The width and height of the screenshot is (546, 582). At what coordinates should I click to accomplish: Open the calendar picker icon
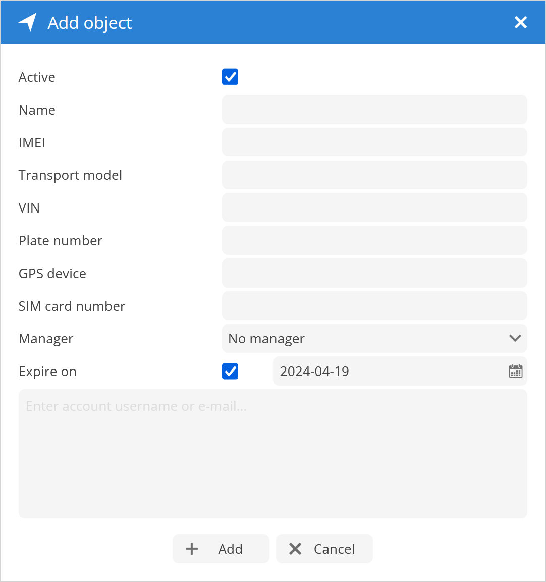pos(515,371)
